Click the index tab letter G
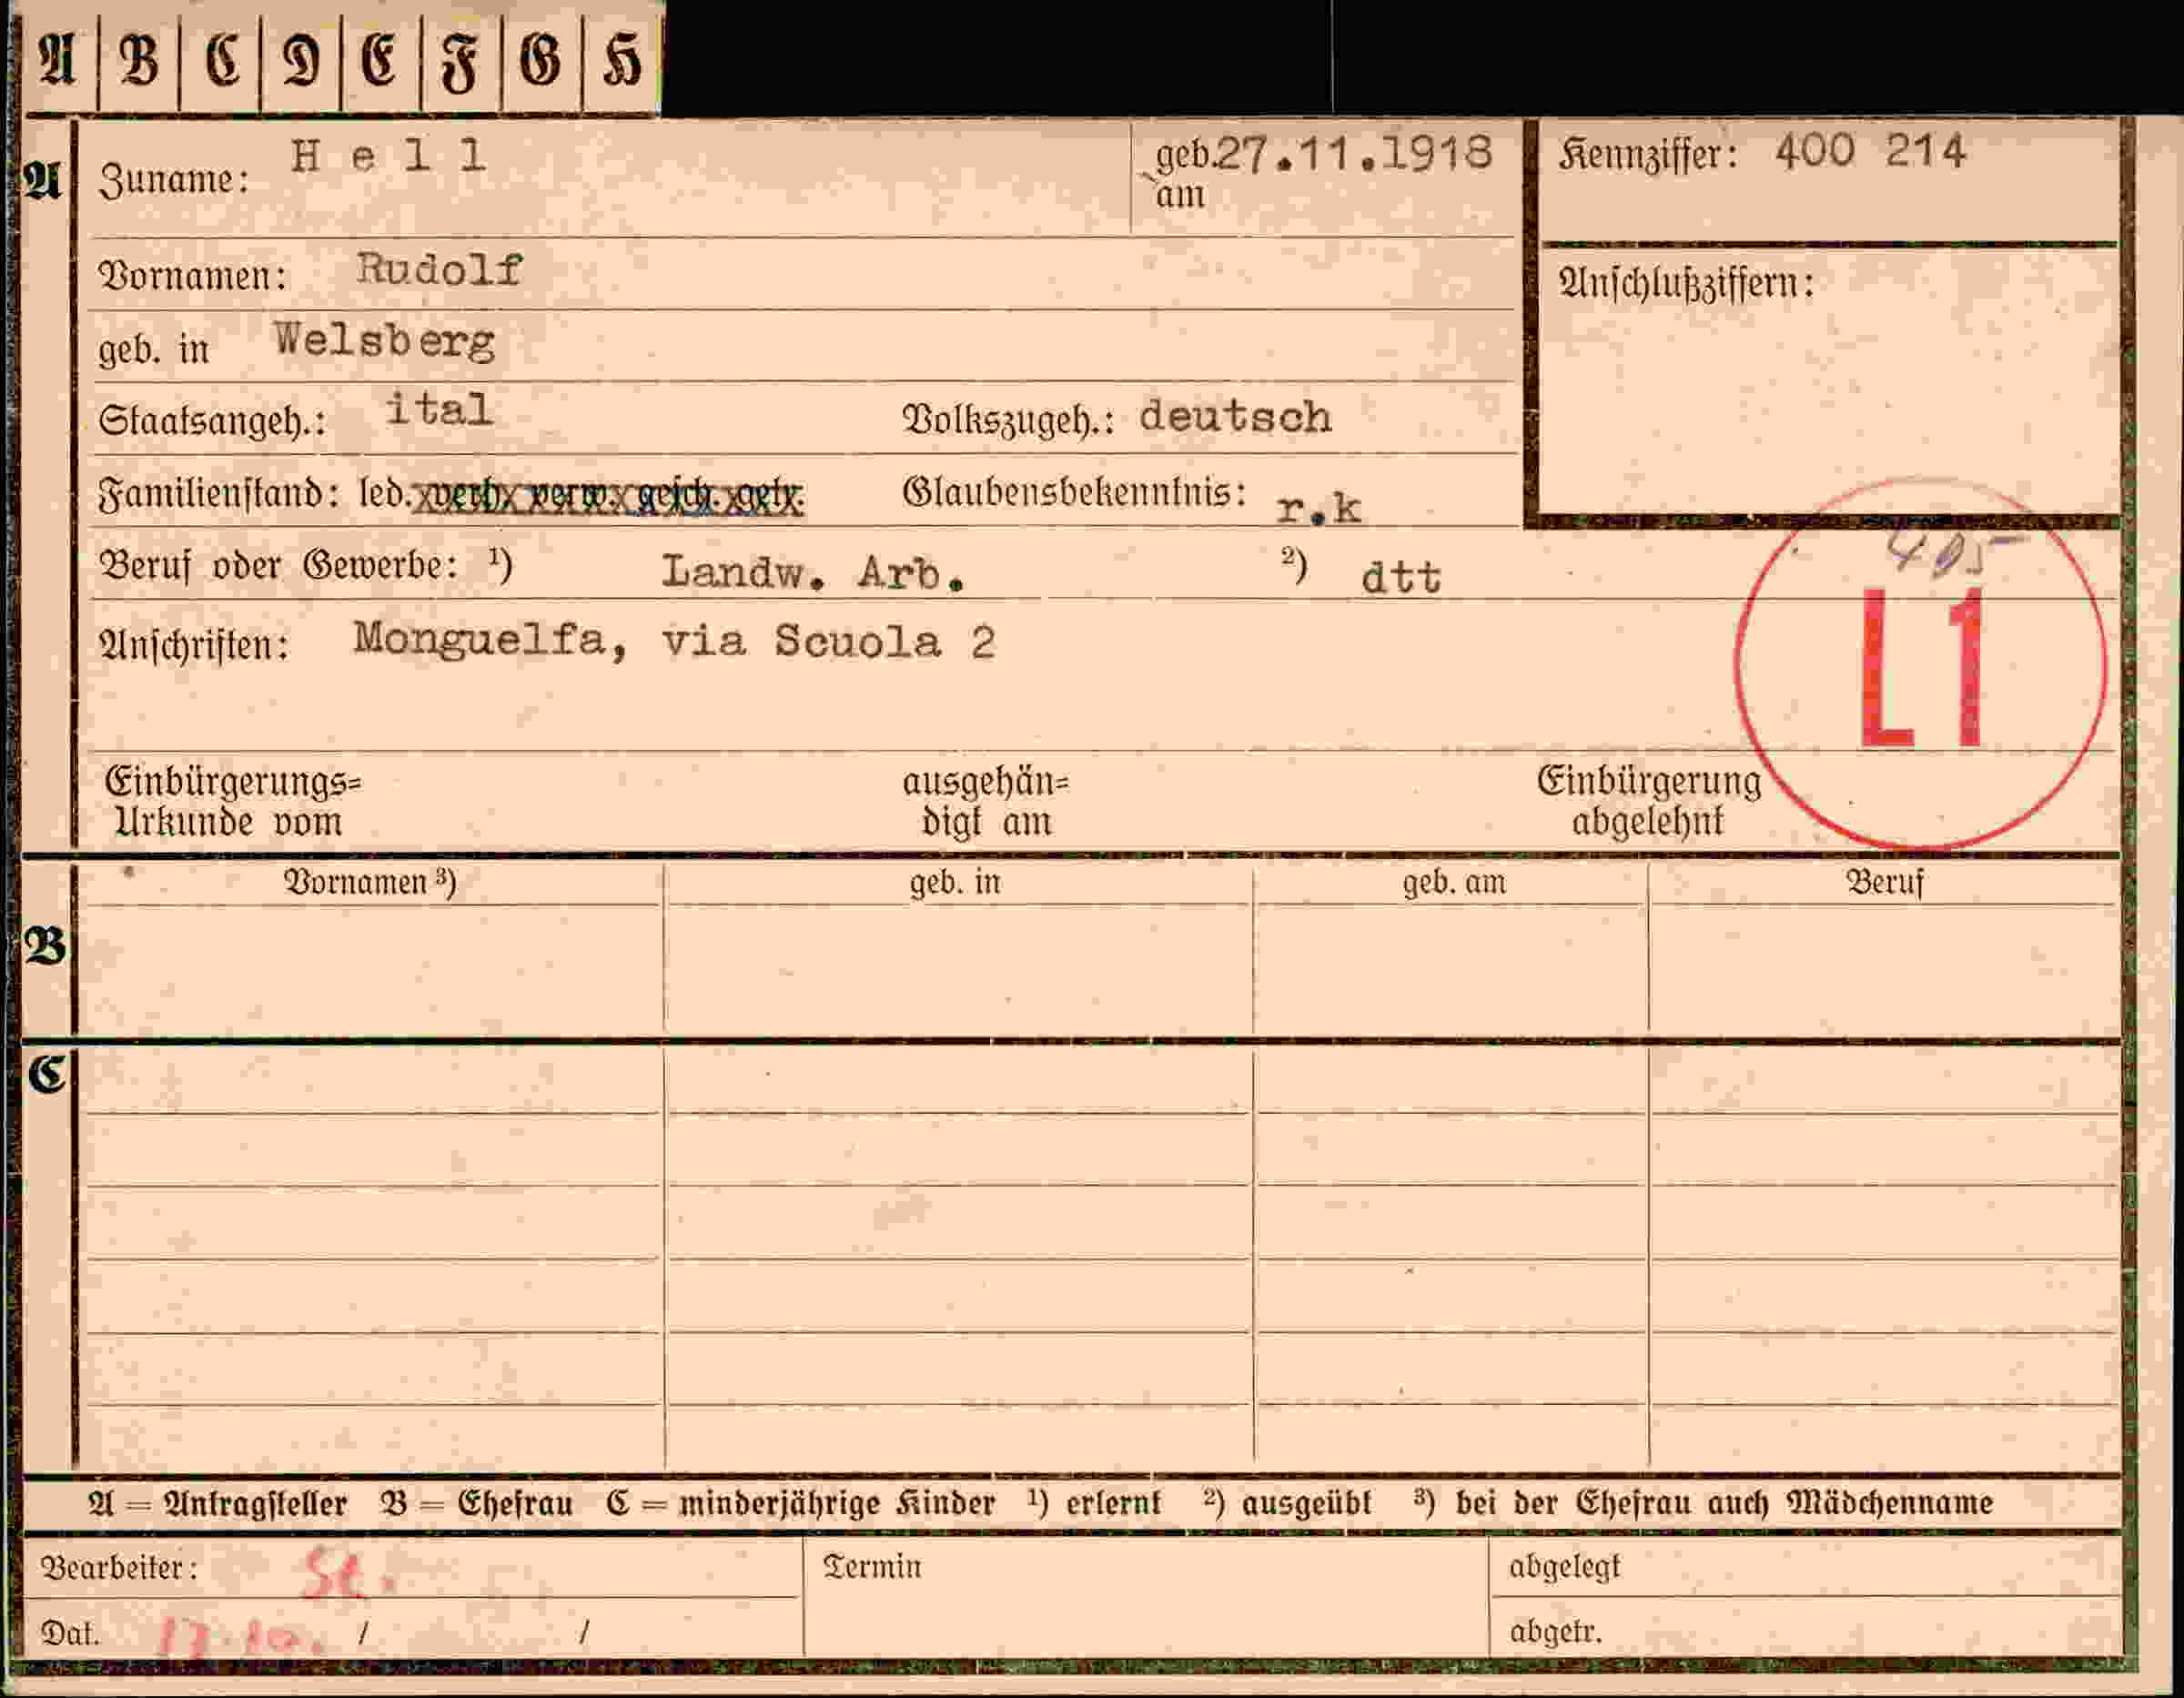 tap(540, 58)
